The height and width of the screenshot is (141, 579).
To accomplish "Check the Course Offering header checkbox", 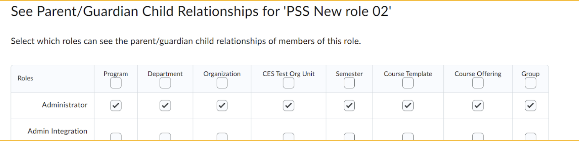I will [478, 83].
